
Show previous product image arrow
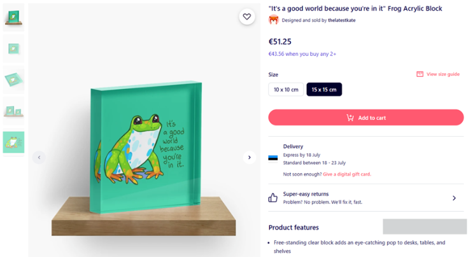coord(39,157)
